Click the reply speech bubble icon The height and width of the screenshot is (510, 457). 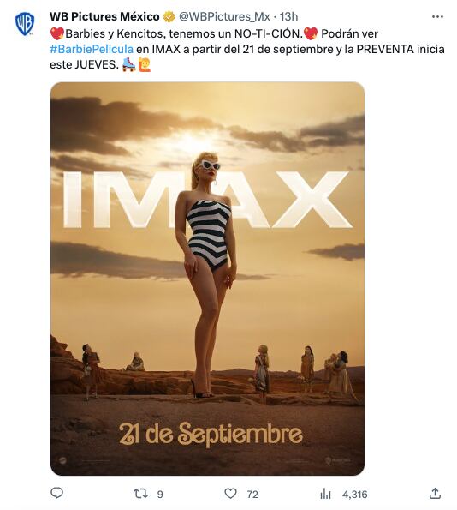coord(56,494)
